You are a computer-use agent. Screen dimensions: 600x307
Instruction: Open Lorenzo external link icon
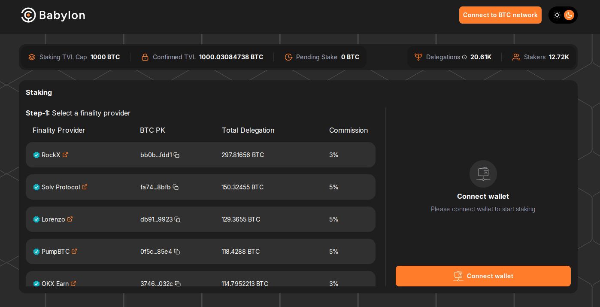pyautogui.click(x=70, y=219)
